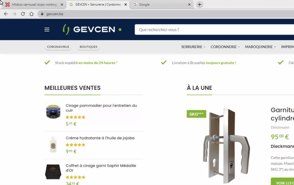294x185 pixels.
Task: Click the search field Que recherchez-vous
Action: coord(214,30)
